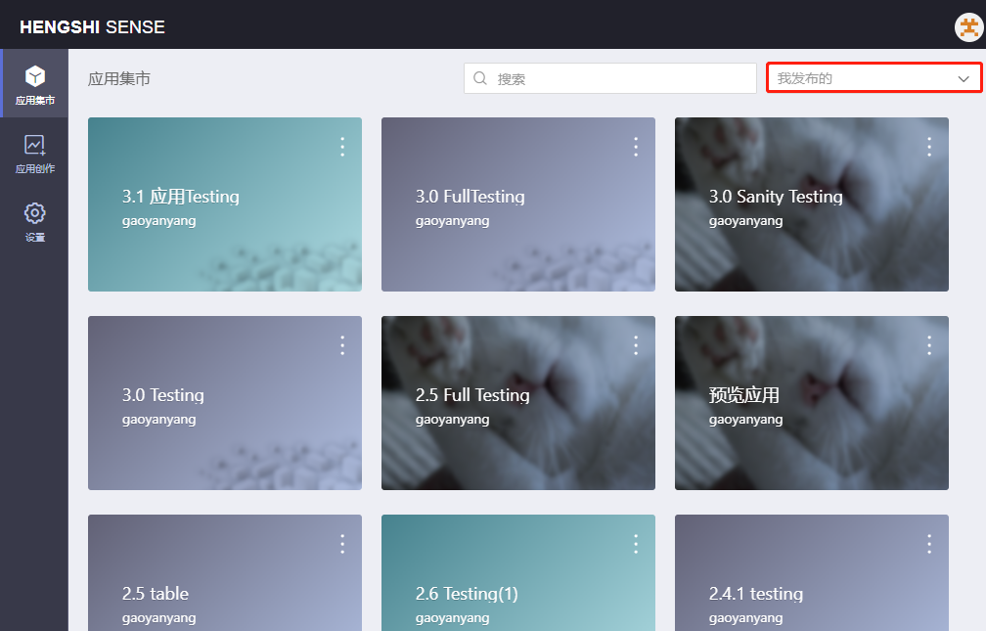Click the search magnifier icon
This screenshot has width=986, height=631.
pyautogui.click(x=479, y=78)
